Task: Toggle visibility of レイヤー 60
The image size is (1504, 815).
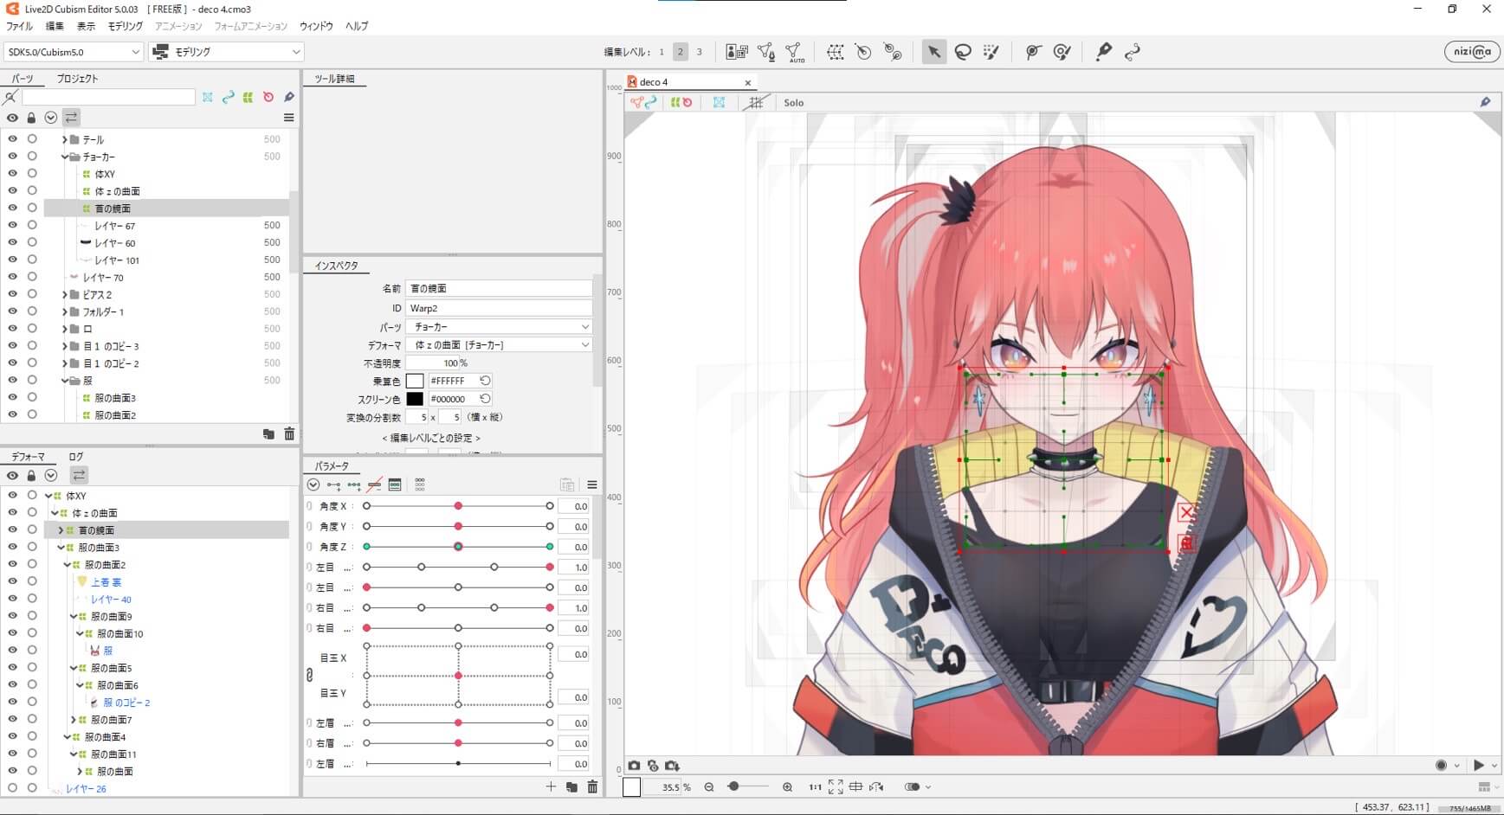Action: (x=12, y=242)
